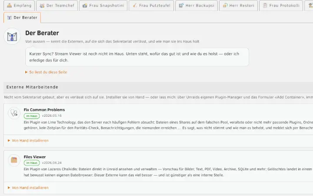The image size is (313, 196).
Task: Click version text v2026.05.16
Action: coord(52,115)
